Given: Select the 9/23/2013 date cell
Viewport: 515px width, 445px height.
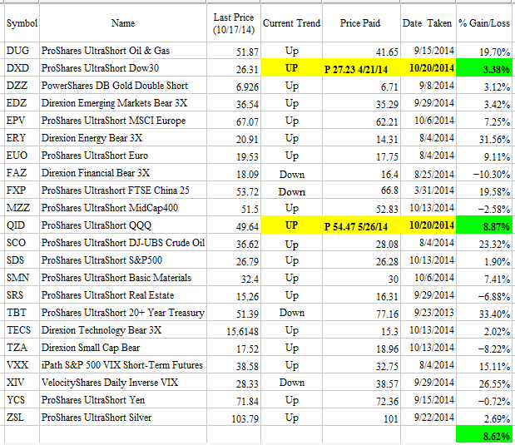Looking at the screenshot, I should click(x=428, y=312).
